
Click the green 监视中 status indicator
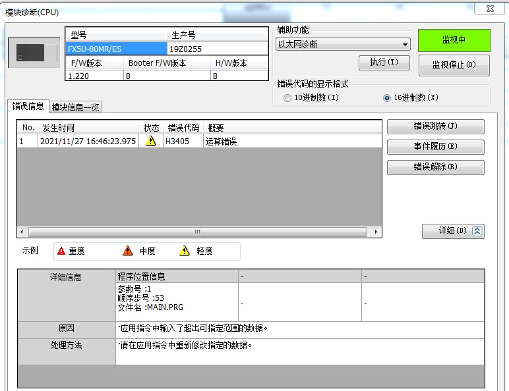pos(454,40)
